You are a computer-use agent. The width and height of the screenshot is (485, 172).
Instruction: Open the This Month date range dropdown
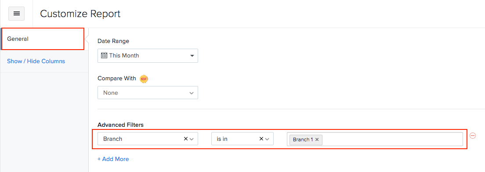tap(148, 56)
